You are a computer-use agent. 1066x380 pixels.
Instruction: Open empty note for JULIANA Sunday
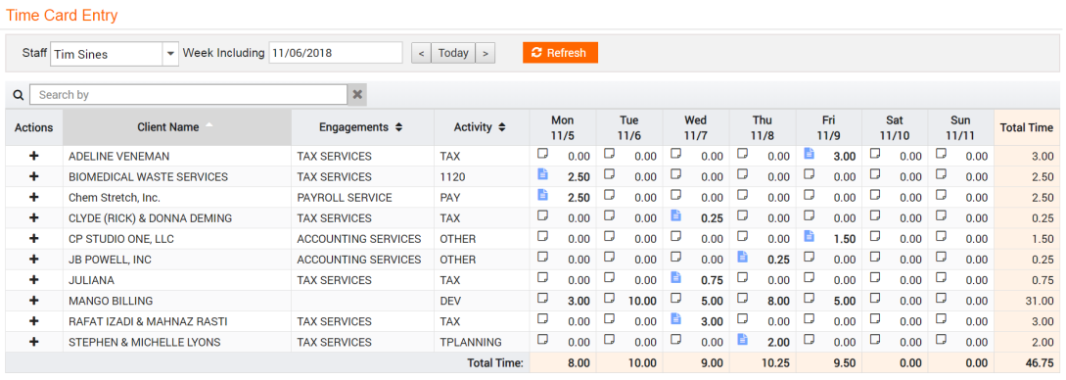(x=942, y=277)
